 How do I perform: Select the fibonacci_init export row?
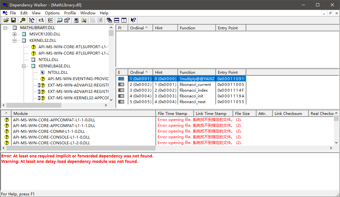(x=191, y=96)
